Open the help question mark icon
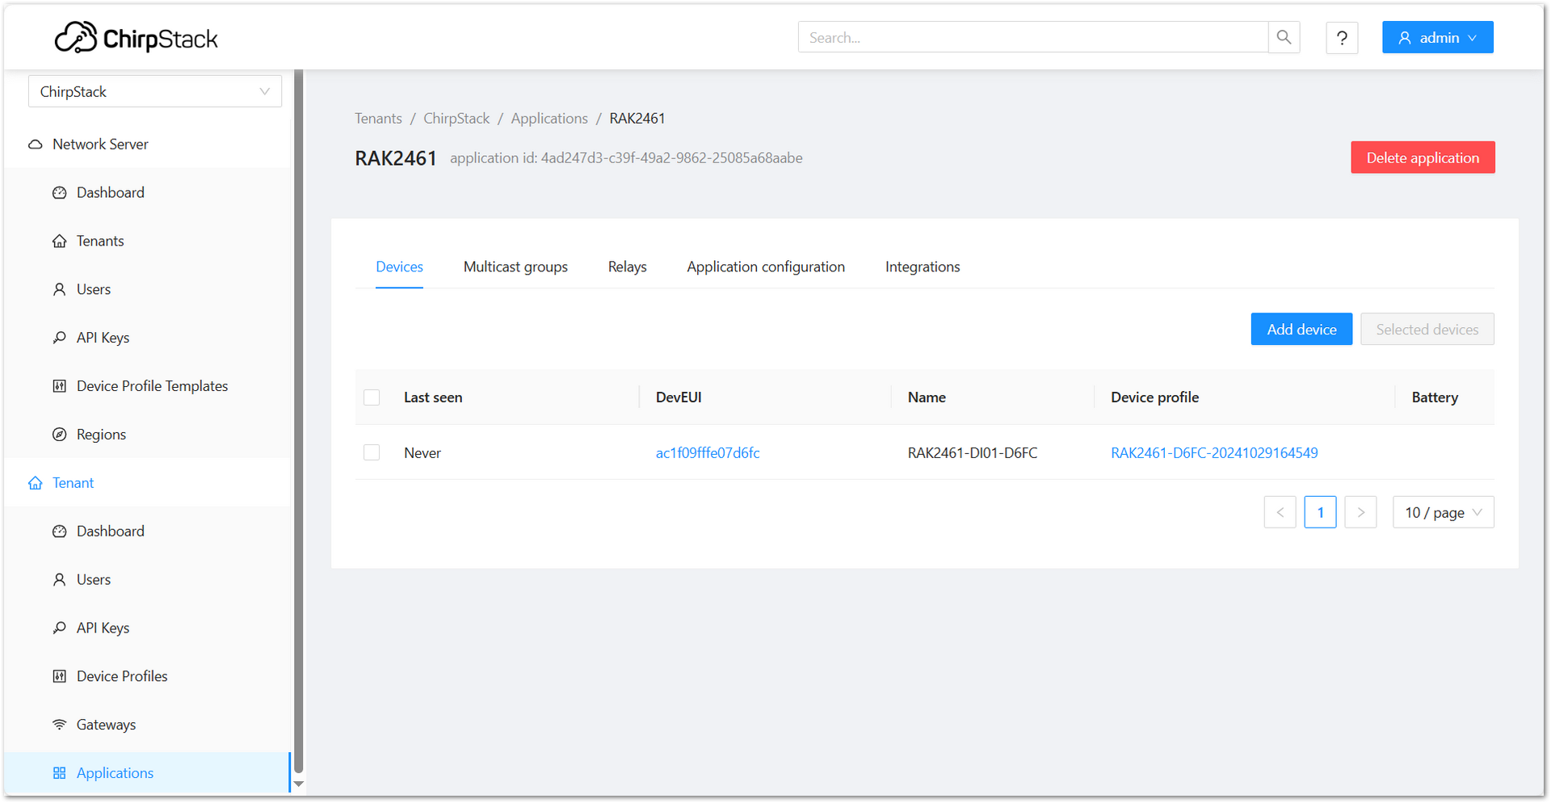The image size is (1551, 803). click(1342, 37)
